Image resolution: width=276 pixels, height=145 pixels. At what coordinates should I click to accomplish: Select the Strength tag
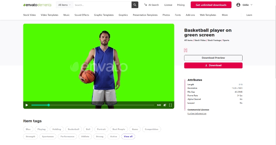[31, 136]
